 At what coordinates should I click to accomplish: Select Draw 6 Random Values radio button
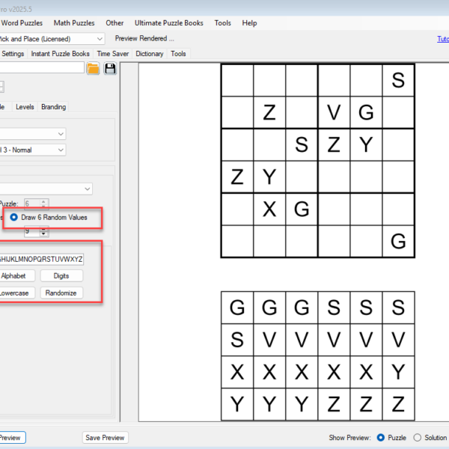pos(16,218)
